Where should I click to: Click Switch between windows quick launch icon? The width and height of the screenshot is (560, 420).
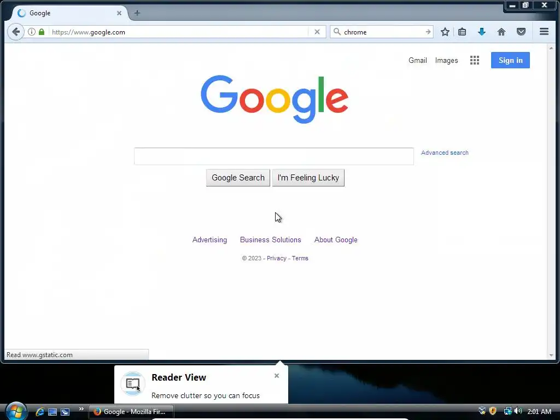(x=65, y=412)
